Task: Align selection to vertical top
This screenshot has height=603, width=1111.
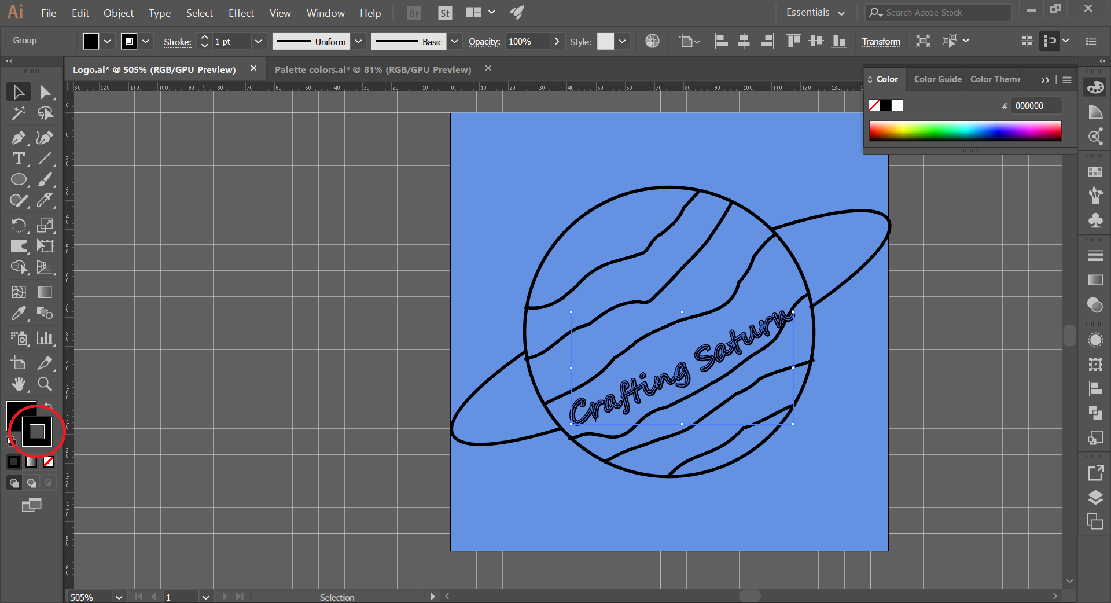Action: coord(793,41)
